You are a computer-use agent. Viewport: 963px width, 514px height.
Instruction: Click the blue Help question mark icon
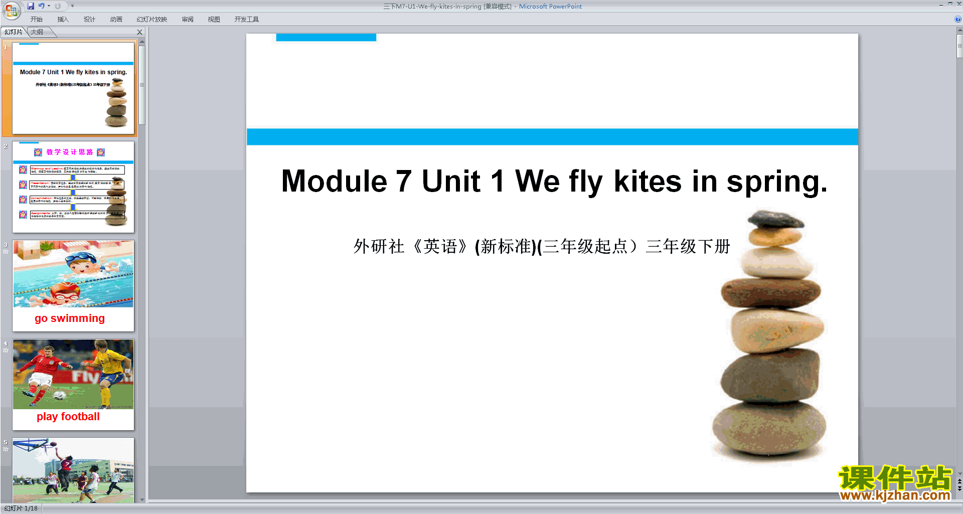(957, 20)
